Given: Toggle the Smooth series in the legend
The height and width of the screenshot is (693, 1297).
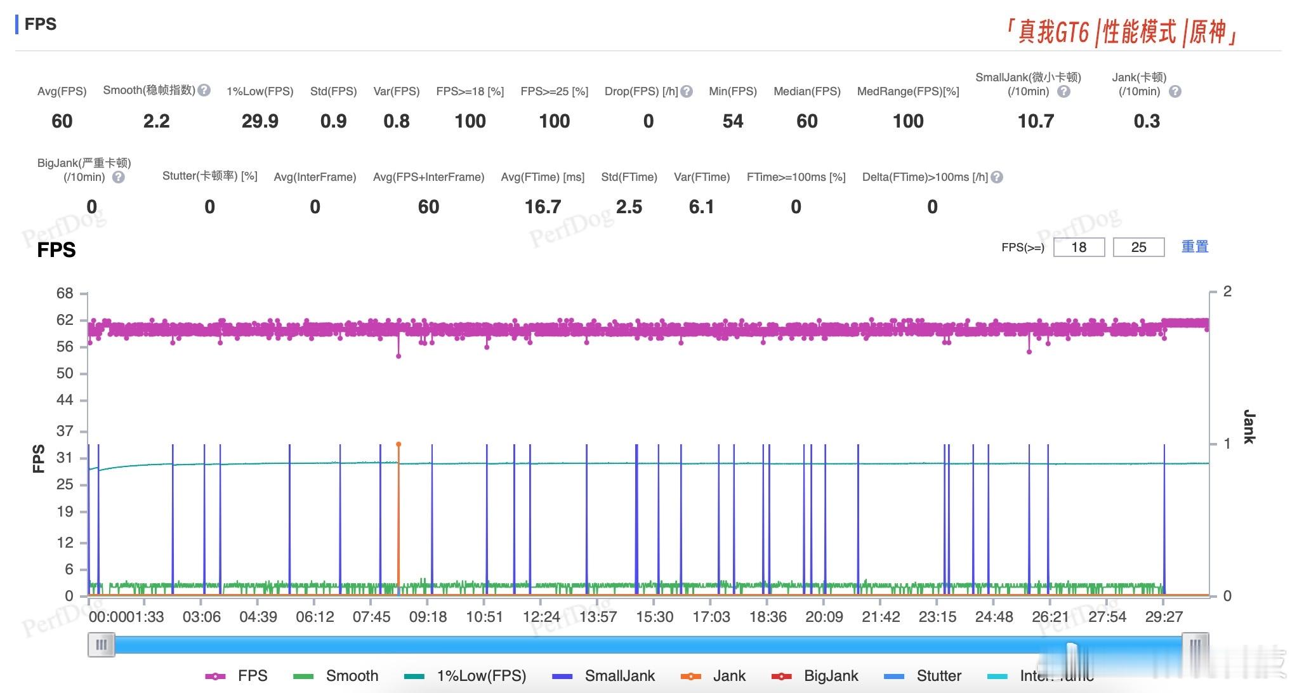Looking at the screenshot, I should pyautogui.click(x=336, y=676).
